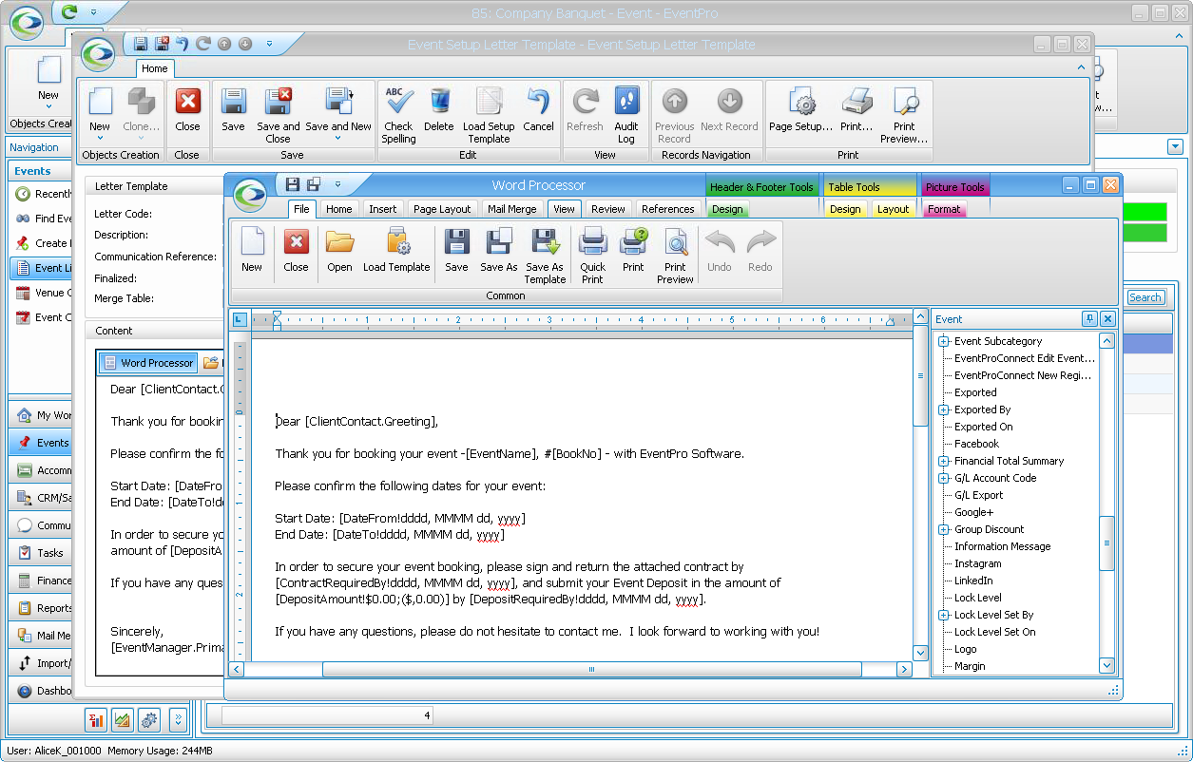Click the tab alignment selector on ruler
1193x762 pixels.
(x=240, y=320)
